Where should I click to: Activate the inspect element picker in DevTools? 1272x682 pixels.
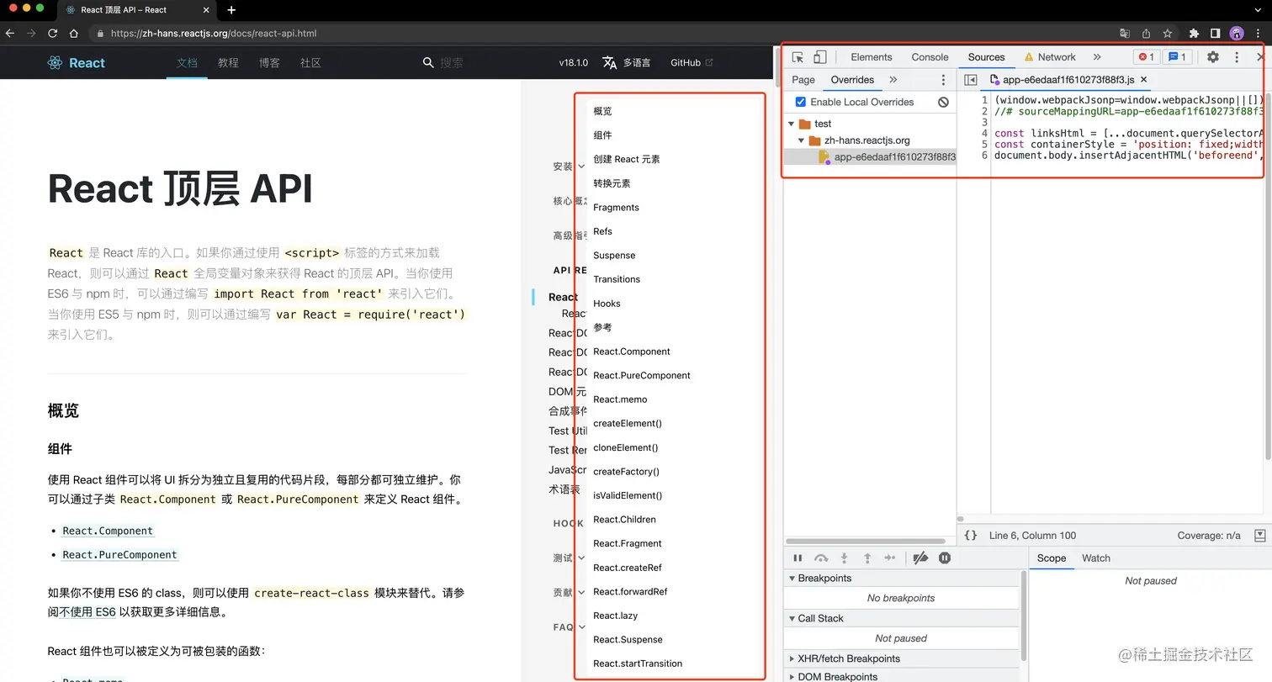(798, 57)
